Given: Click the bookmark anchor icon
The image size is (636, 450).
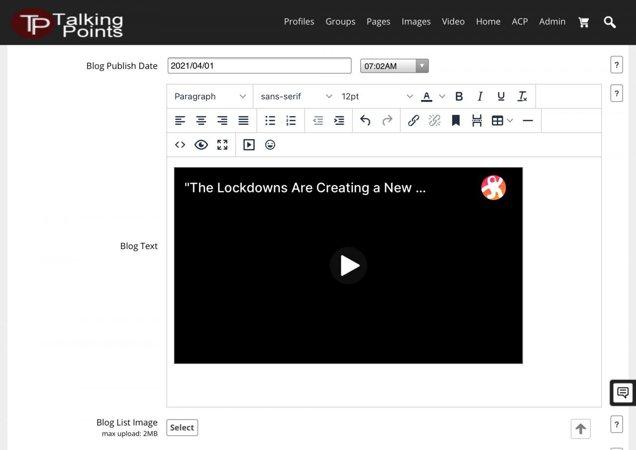Looking at the screenshot, I should pos(456,120).
